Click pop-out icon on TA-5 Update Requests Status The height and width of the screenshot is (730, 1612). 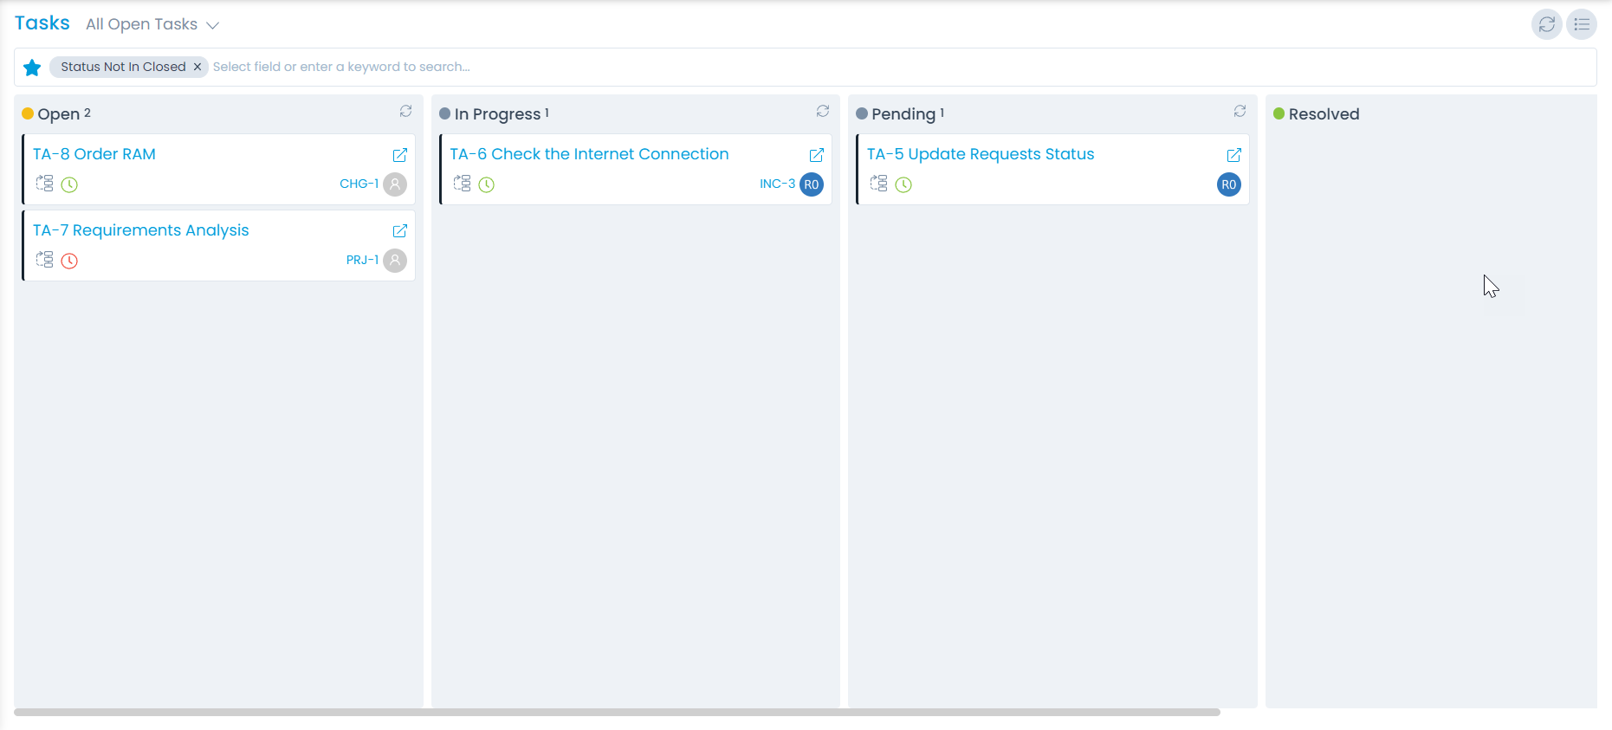(x=1233, y=155)
